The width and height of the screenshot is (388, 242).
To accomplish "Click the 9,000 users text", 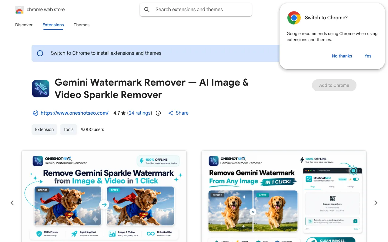I will (x=92, y=129).
